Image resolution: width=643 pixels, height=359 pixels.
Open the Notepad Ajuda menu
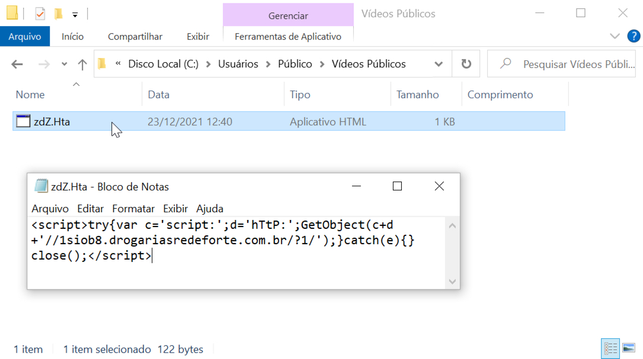click(210, 209)
